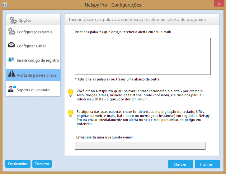This screenshot has height=174, width=226.
Task: Click the alert e-mail address field
Action: (x=140, y=146)
